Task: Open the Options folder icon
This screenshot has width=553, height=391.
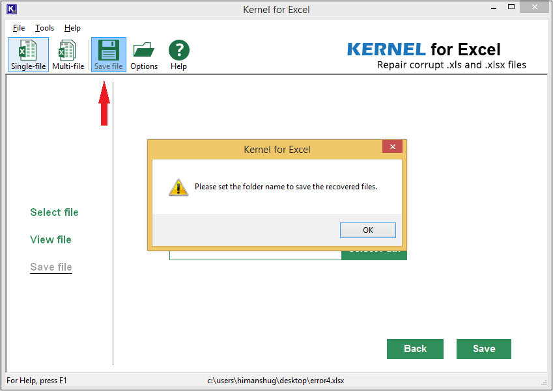Action: click(x=144, y=55)
